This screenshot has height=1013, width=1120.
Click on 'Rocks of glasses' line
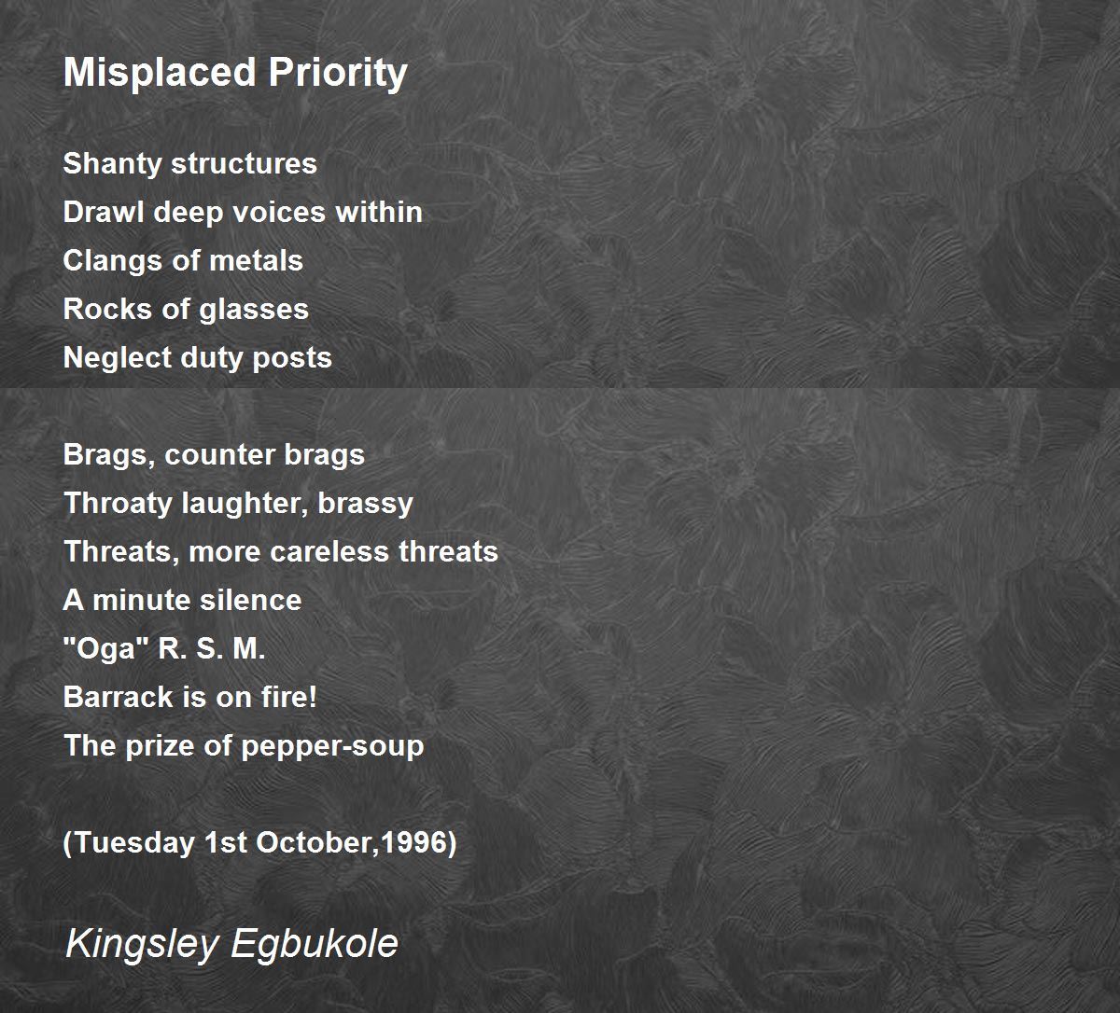pyautogui.click(x=186, y=310)
